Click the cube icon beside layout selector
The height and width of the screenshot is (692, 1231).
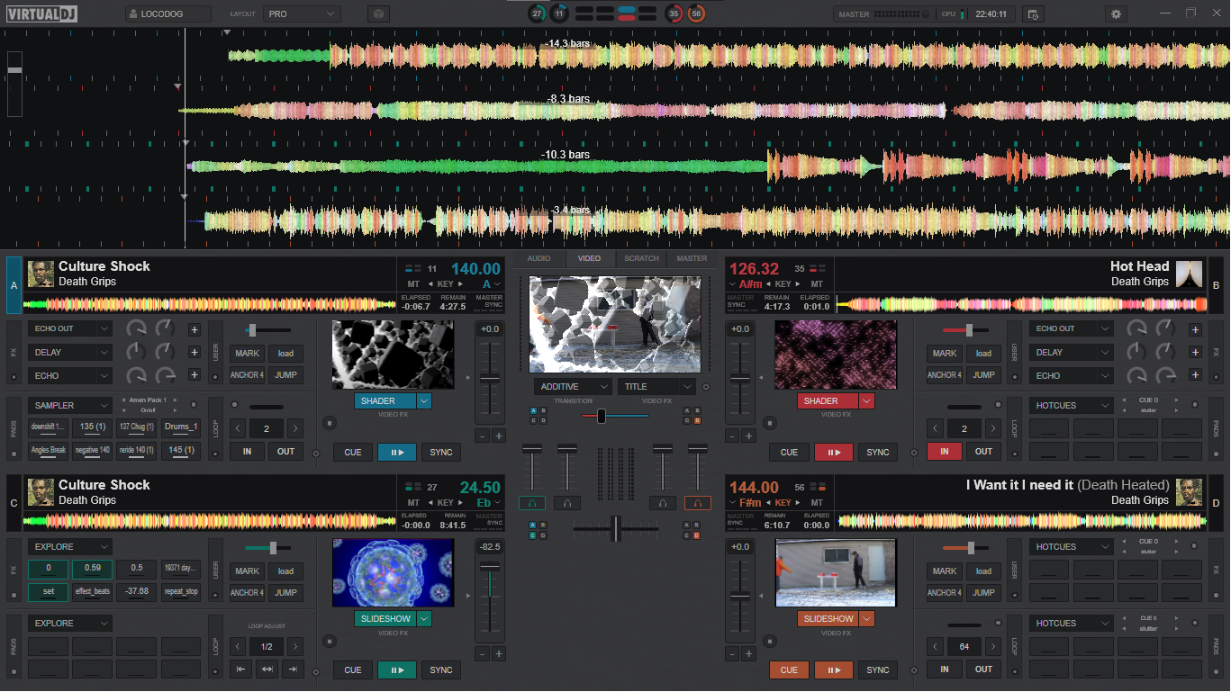coord(379,14)
